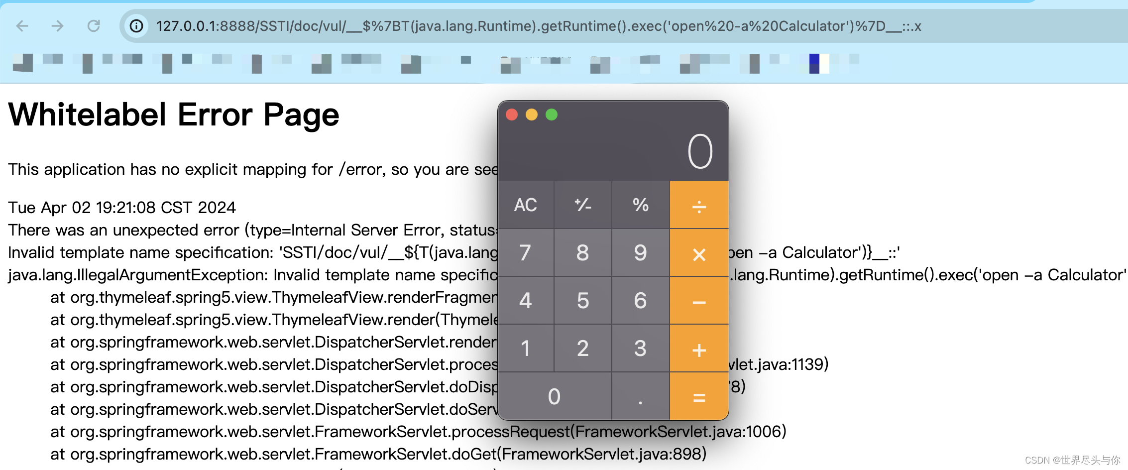The image size is (1128, 470).
Task: Tap digit 7 on the Calculator
Action: click(x=526, y=253)
